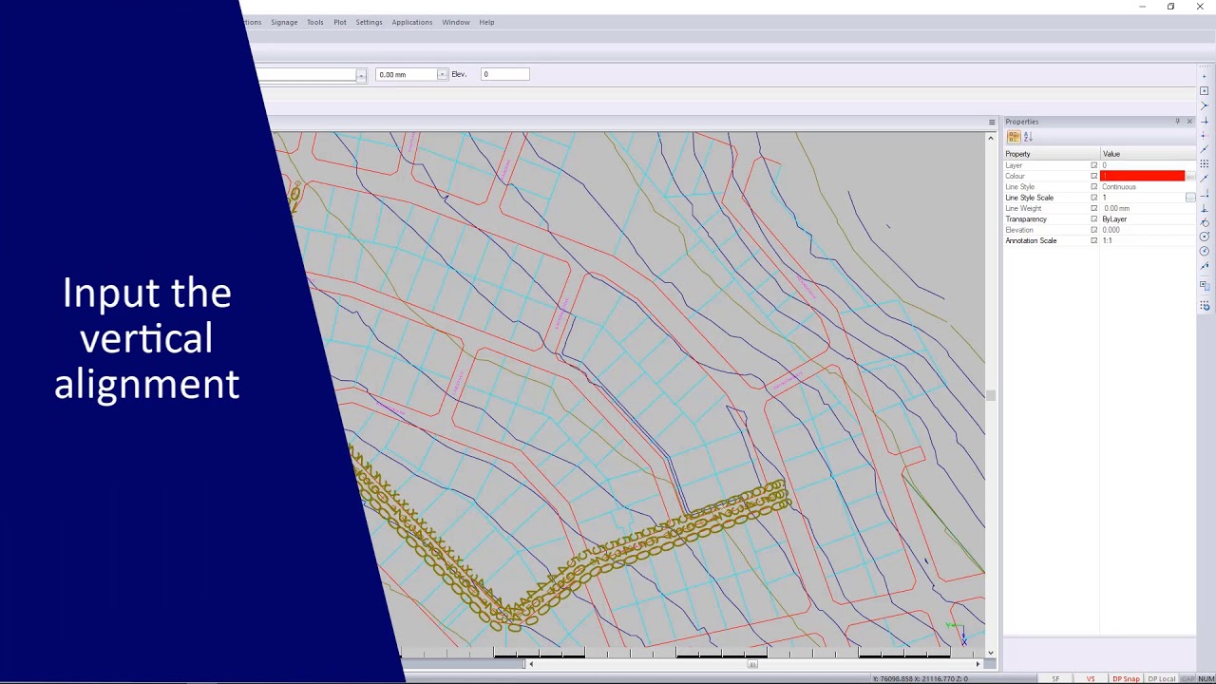Click the vertical scrollbar thumb

coord(991,395)
